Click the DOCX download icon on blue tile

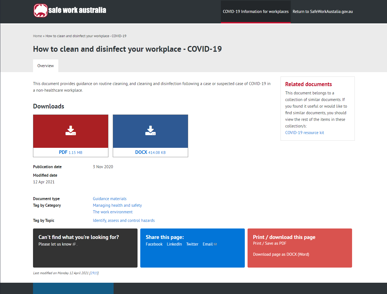150,130
